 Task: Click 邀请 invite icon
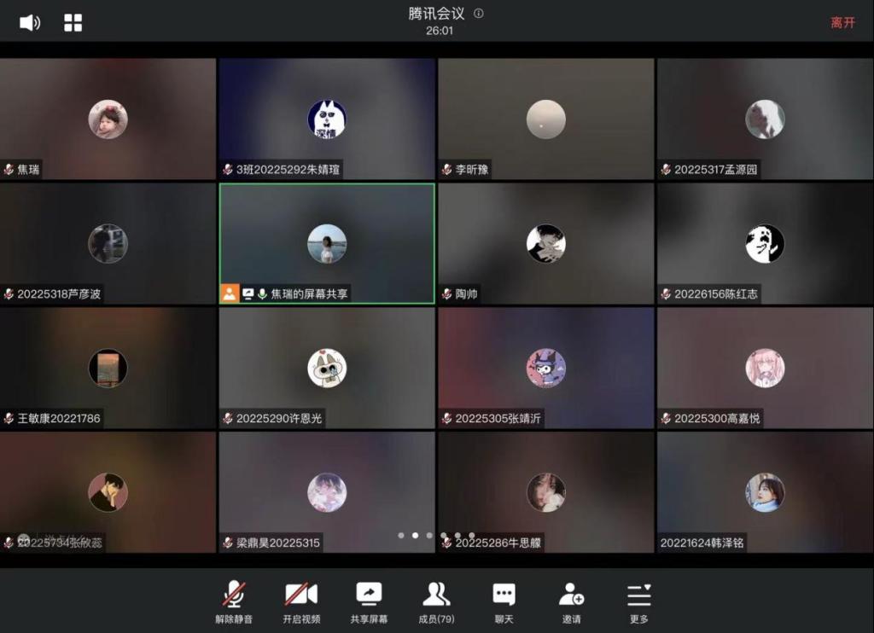(x=571, y=595)
